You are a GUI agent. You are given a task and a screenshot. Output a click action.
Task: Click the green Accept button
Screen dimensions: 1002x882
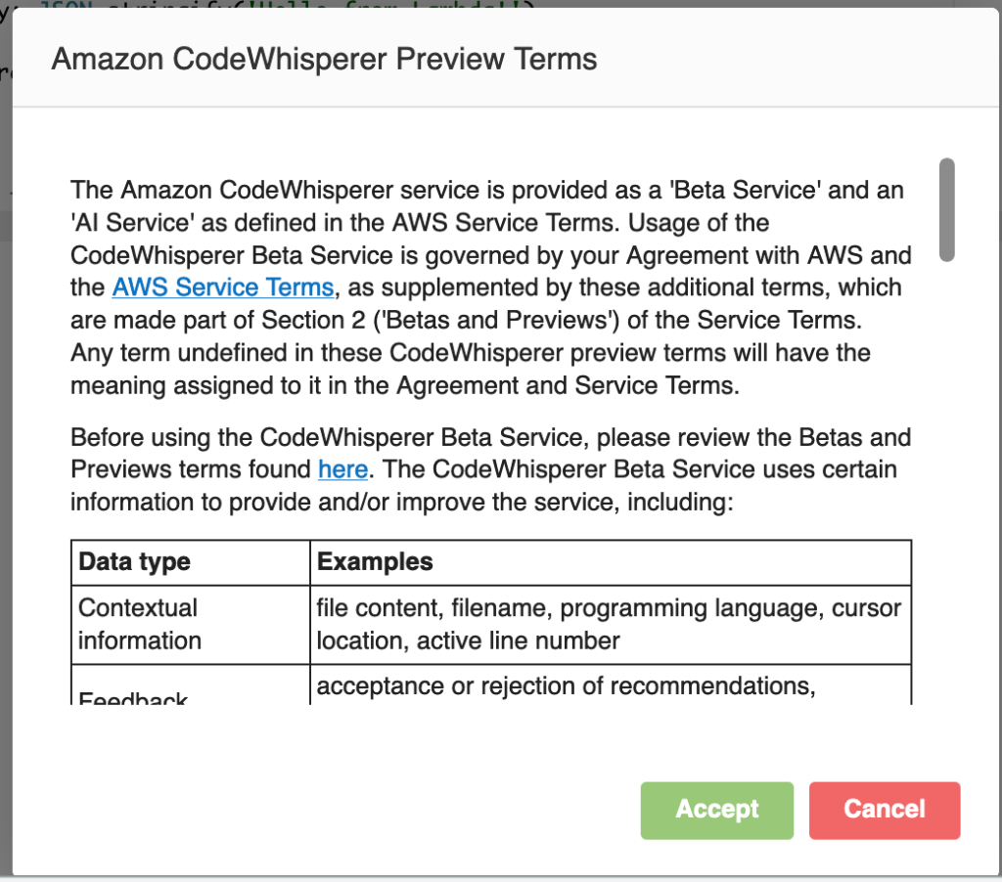pos(716,810)
